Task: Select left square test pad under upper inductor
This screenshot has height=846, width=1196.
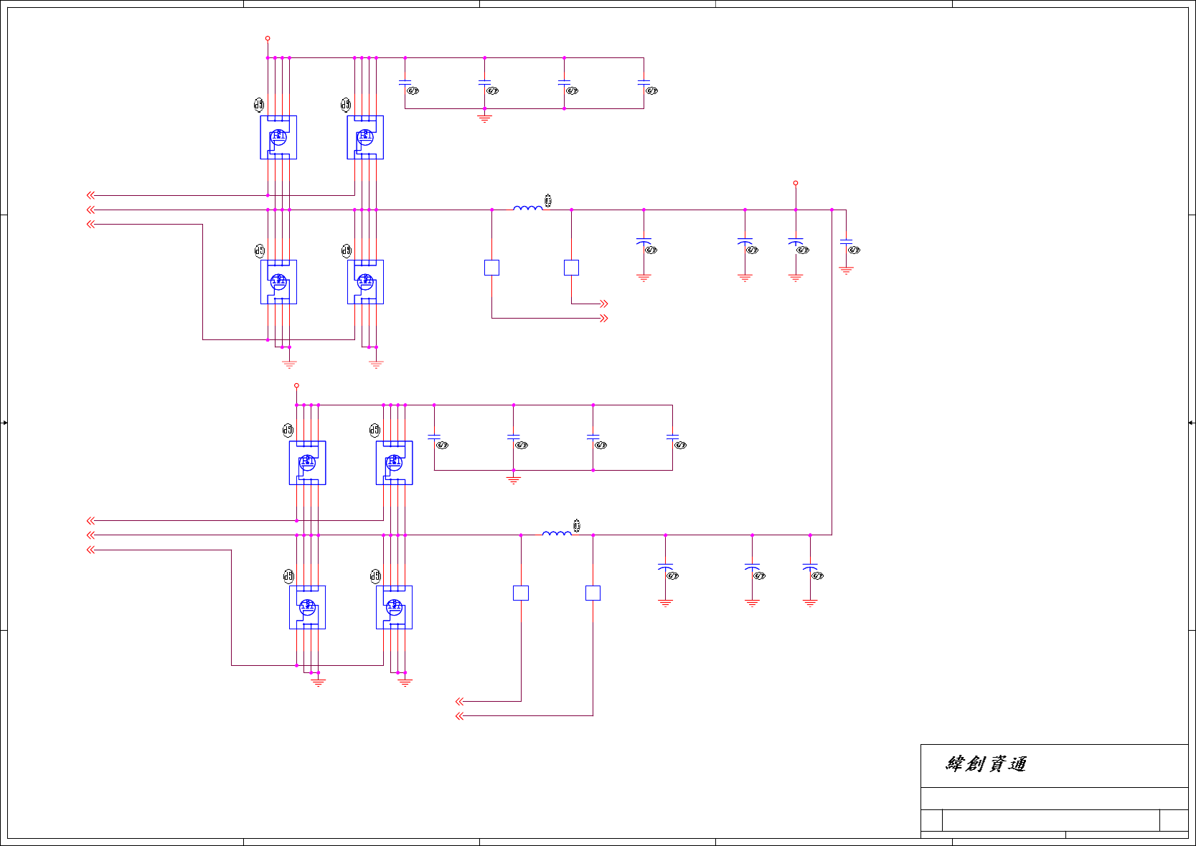Action: (x=491, y=268)
